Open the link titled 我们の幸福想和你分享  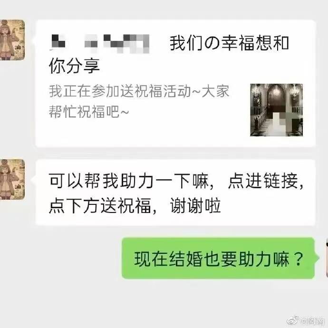(x=175, y=84)
